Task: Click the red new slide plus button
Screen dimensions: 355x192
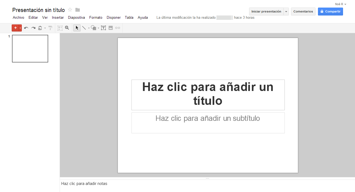Action: point(15,28)
